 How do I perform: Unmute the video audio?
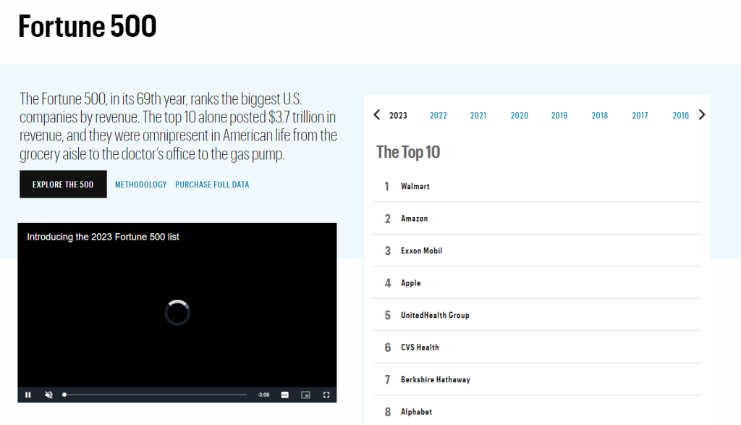48,395
